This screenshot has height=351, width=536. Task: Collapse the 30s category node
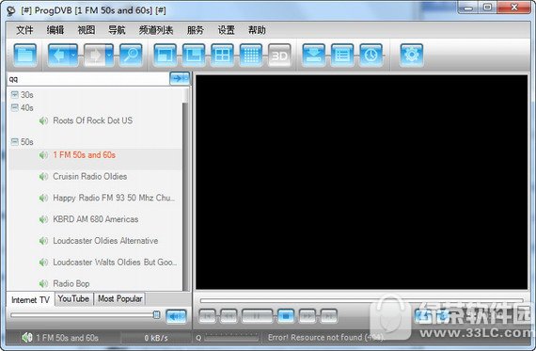click(x=14, y=94)
